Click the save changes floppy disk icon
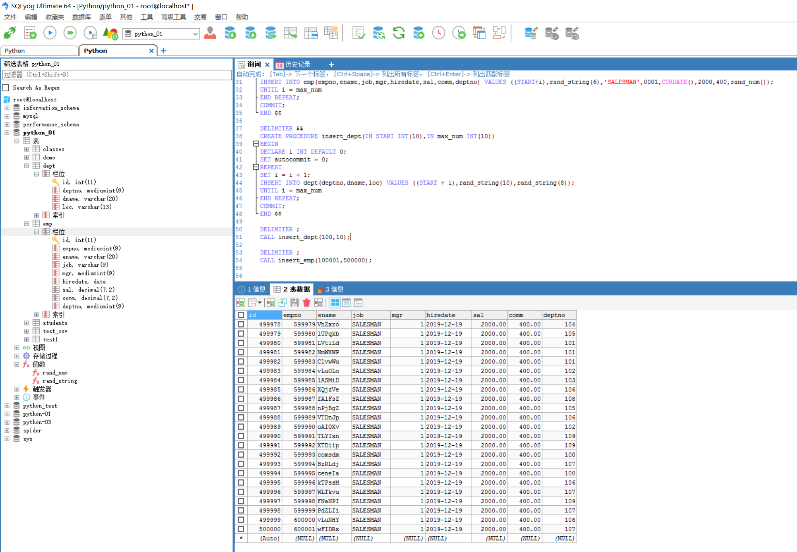Screen dimensions: 797x552 pyautogui.click(x=294, y=303)
